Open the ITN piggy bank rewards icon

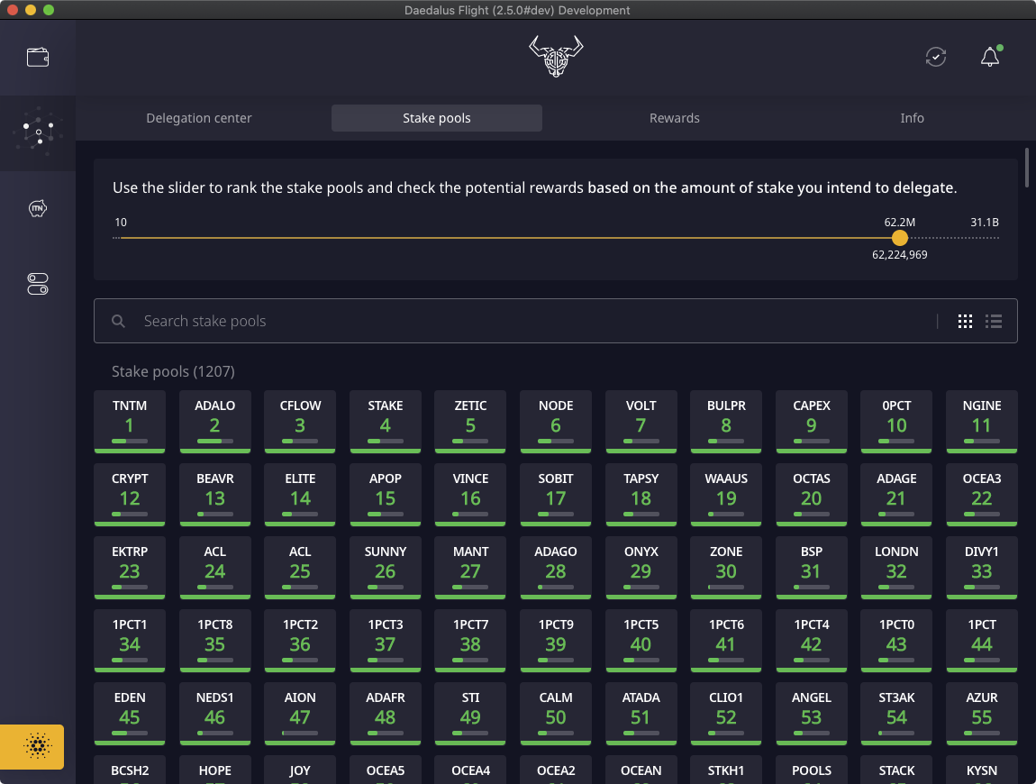point(38,209)
